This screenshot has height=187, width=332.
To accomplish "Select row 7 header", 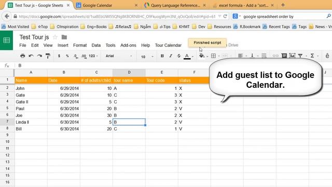I will [x=7, y=122].
